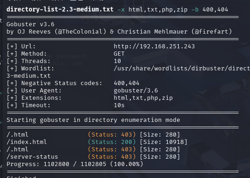Click the '[+] Url:' label
This screenshot has height=178, width=250.
21,46
